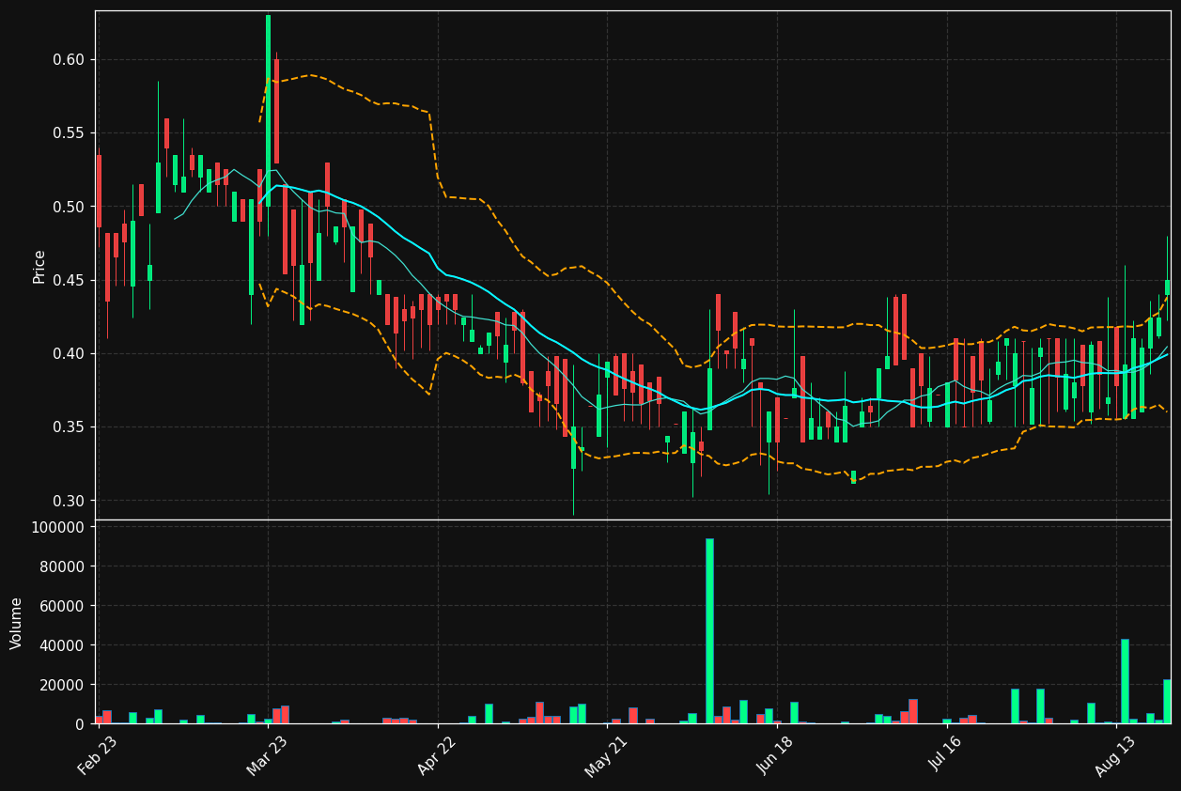Click the 20000 volume tick label

62,685
